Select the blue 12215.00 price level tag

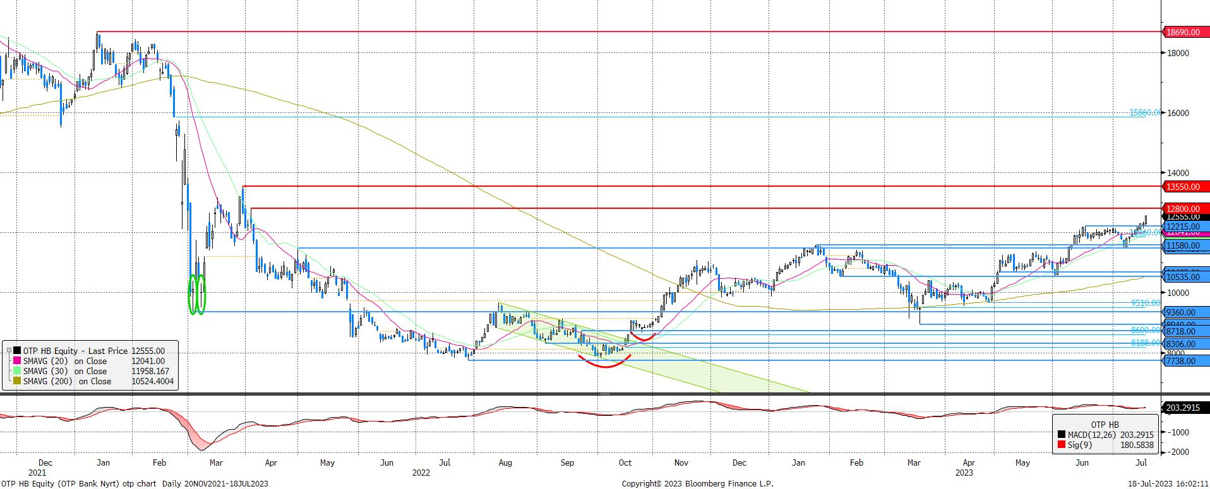click(1185, 227)
